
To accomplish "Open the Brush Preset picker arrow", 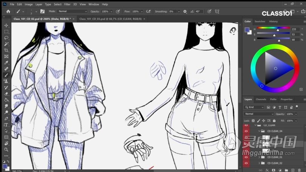I will (36, 12).
